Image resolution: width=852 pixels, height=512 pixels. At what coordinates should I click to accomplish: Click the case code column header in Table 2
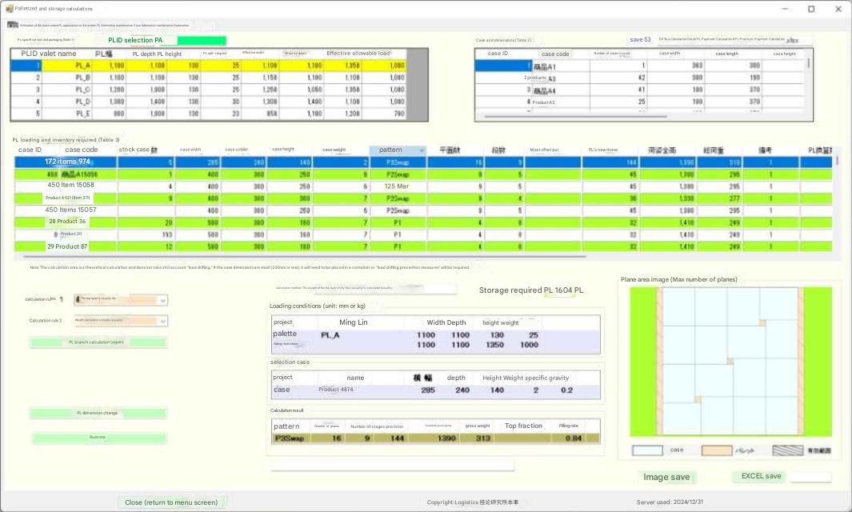pos(555,54)
